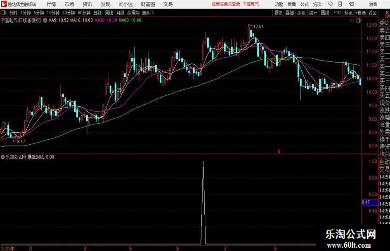Click the 游客 account label
The image size is (390, 251).
[x=373, y=4]
